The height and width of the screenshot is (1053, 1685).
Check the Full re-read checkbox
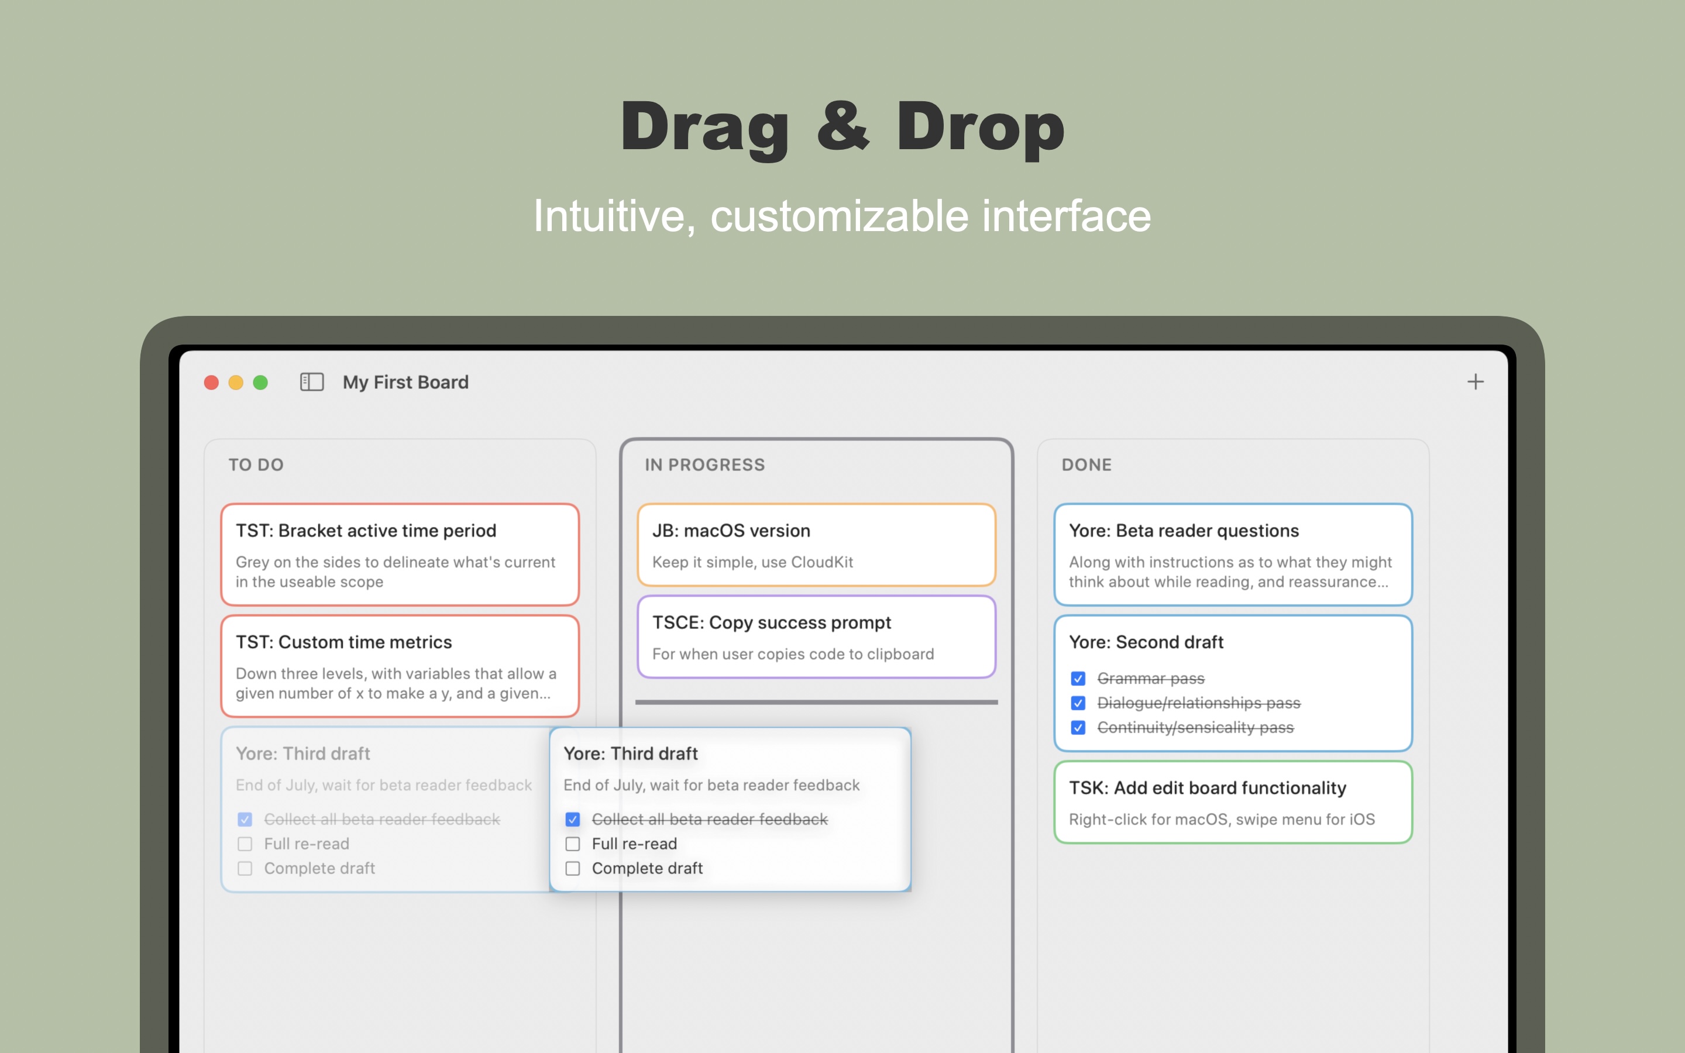(572, 844)
